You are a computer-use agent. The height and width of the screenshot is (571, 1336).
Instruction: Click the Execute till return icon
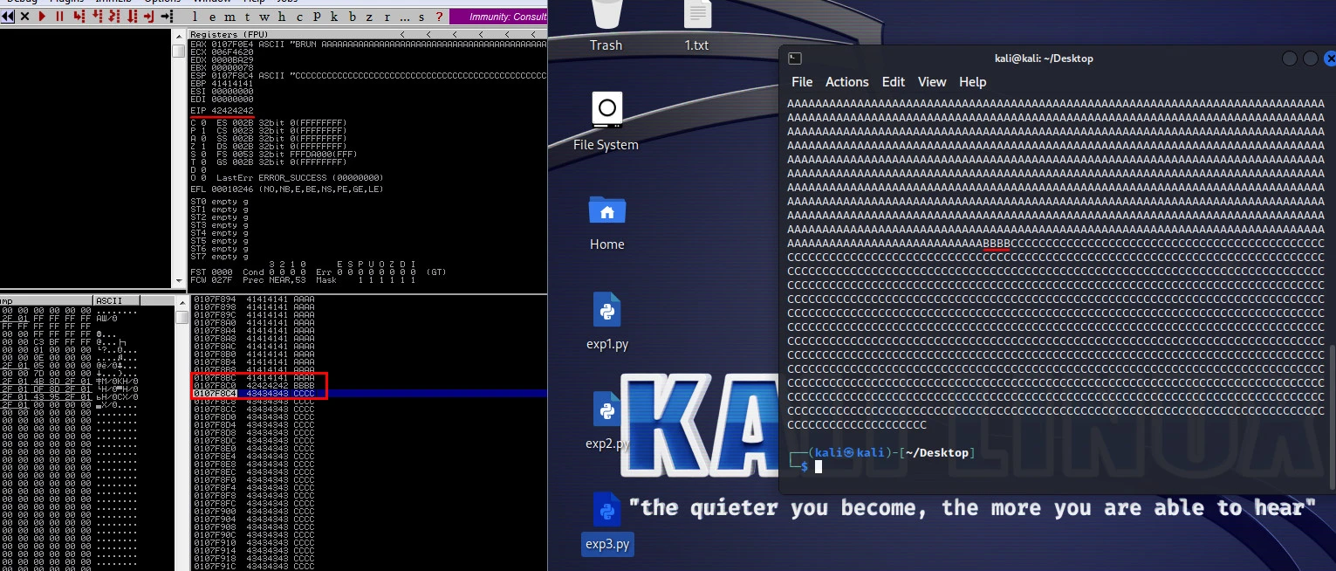(148, 16)
